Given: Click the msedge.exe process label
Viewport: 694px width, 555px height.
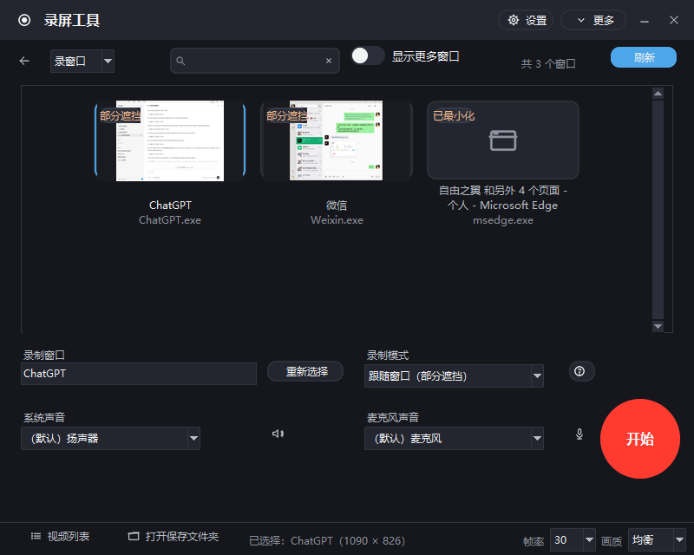Looking at the screenshot, I should [503, 220].
